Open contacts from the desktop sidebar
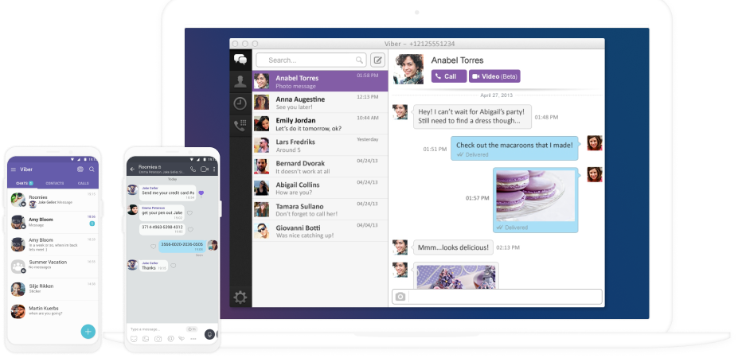Image resolution: width=738 pixels, height=358 pixels. pos(240,81)
